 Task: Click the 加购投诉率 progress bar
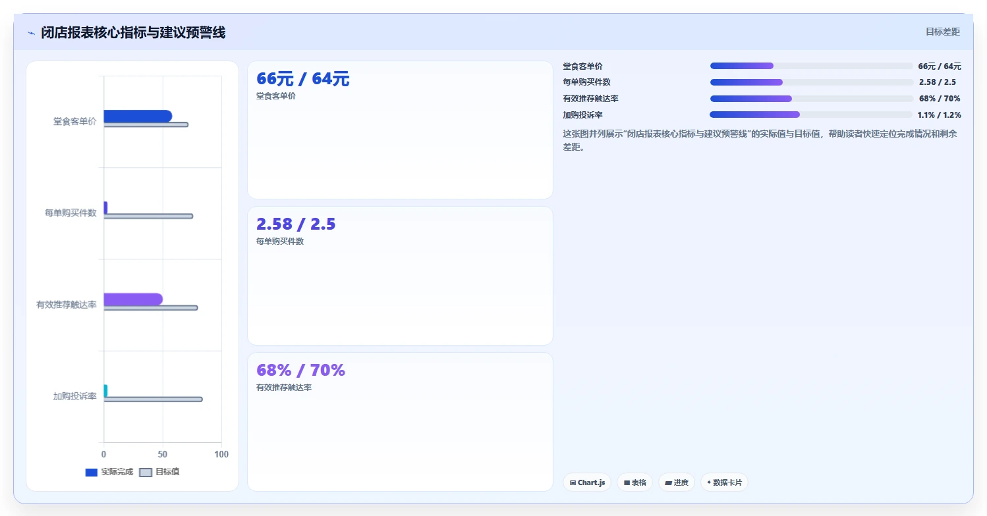pos(811,115)
